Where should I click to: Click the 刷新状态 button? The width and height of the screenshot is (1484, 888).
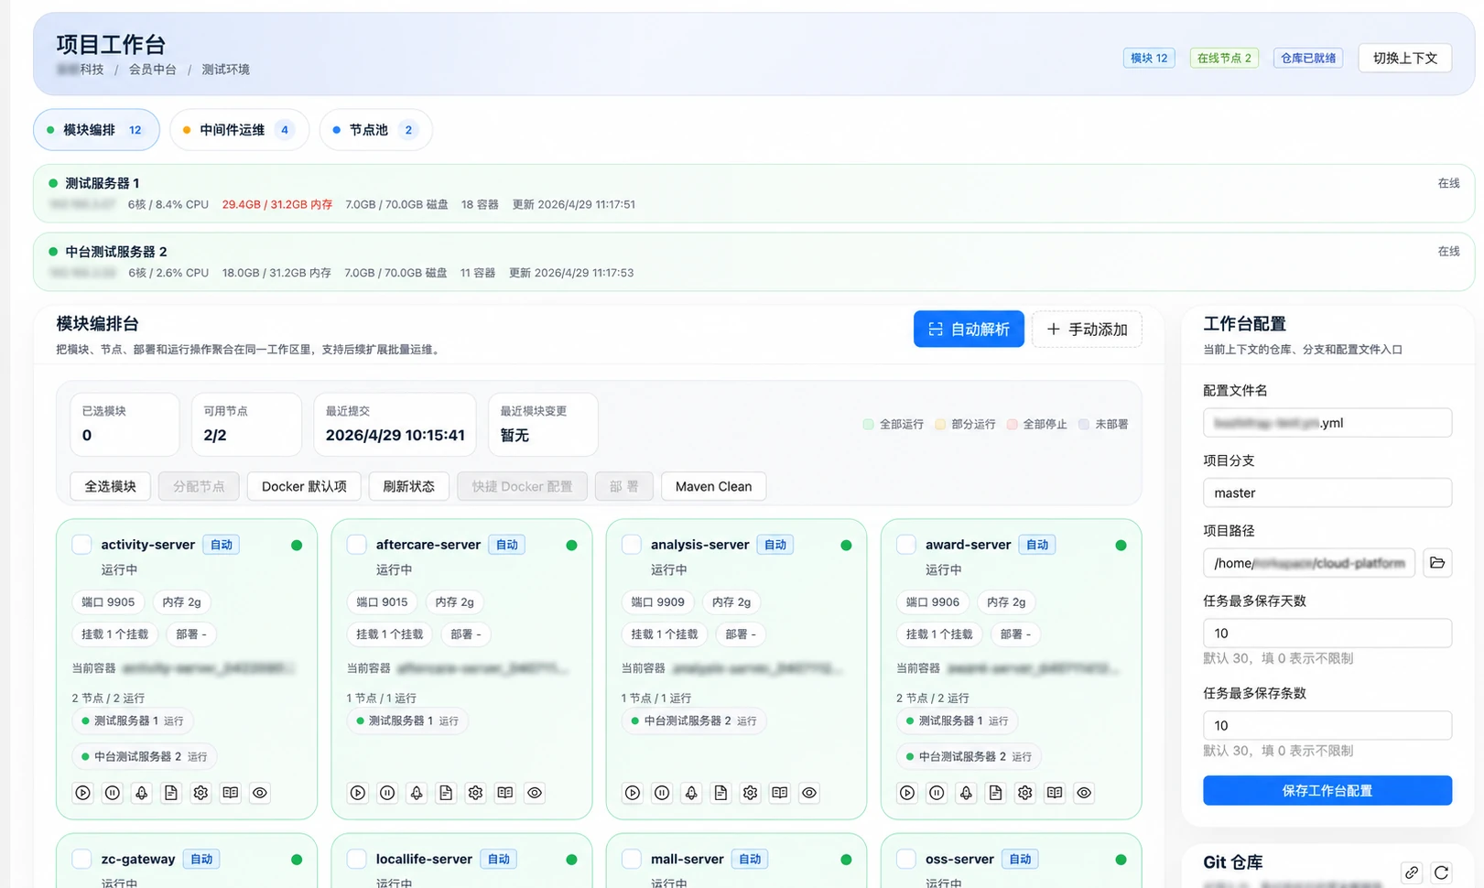[408, 487]
